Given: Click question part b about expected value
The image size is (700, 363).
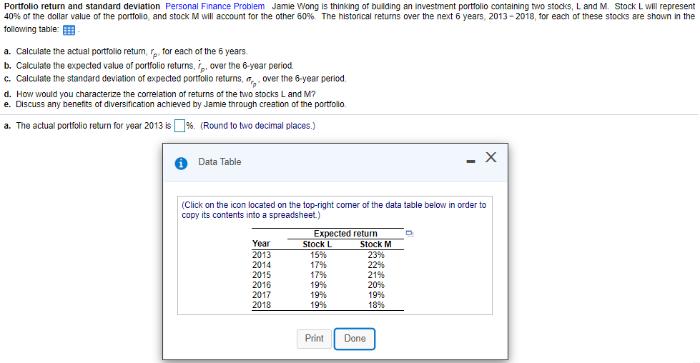Looking at the screenshot, I should [149, 66].
